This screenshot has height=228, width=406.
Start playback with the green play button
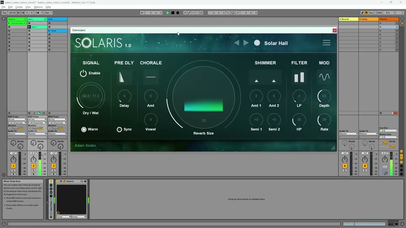[168, 13]
